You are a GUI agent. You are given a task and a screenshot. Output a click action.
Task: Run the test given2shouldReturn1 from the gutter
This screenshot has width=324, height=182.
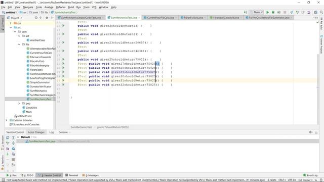pos(63,26)
